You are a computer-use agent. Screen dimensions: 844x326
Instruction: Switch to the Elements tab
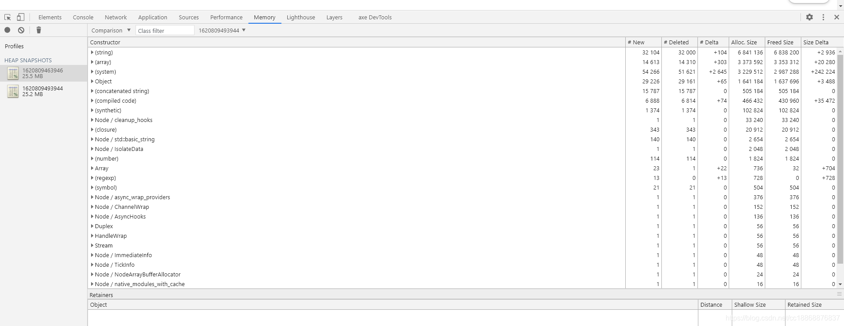click(x=50, y=17)
